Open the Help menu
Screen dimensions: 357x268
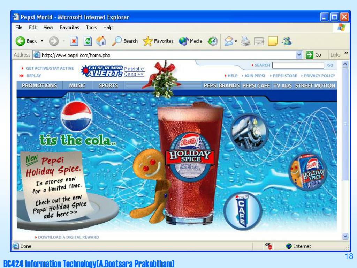pos(108,27)
